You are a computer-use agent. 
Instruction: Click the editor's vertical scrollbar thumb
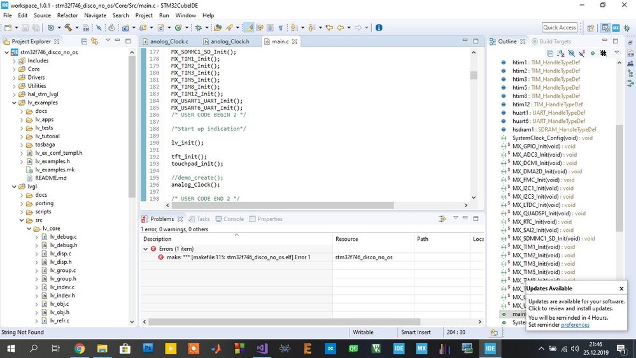(x=474, y=75)
